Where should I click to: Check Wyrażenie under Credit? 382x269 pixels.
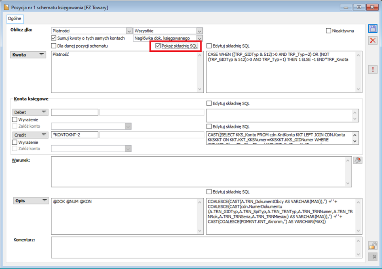pyautogui.click(x=15, y=142)
